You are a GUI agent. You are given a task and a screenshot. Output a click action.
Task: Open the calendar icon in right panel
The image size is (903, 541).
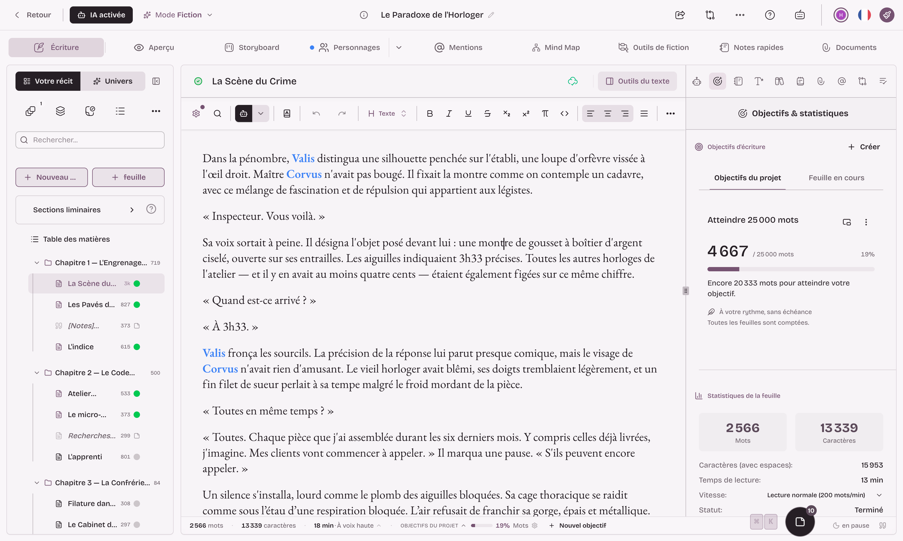800,81
